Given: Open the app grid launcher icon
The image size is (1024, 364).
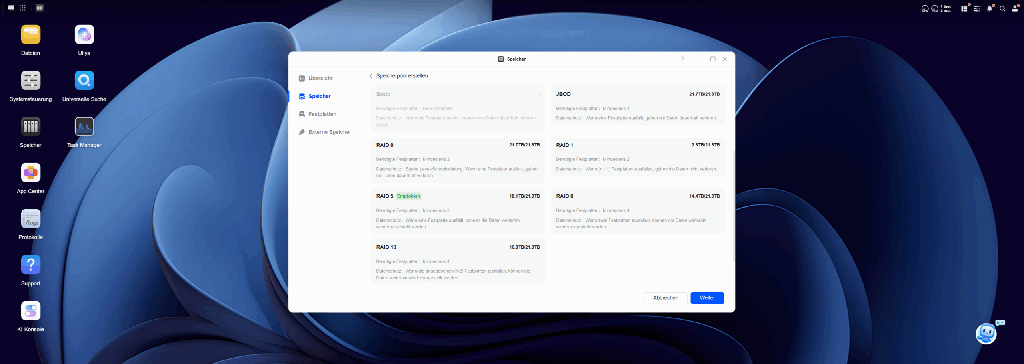Looking at the screenshot, I should tap(22, 8).
